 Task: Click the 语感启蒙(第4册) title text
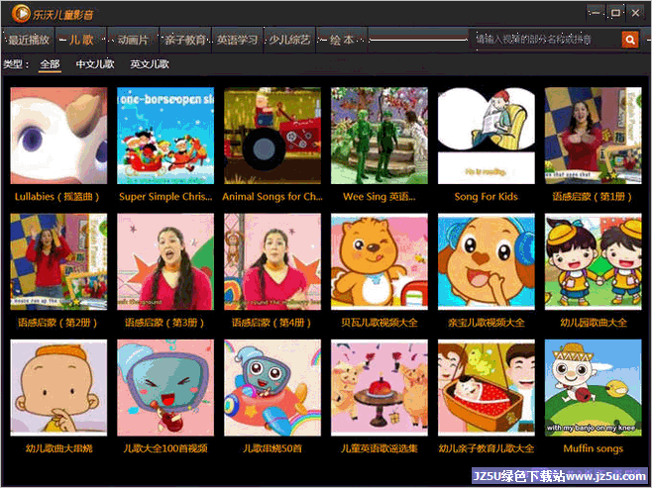coord(272,323)
